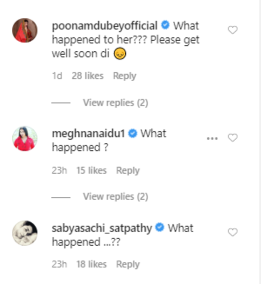Image resolution: width=261 pixels, height=284 pixels.
Task: Expand replies under meghnanaidu1's comment
Action: (115, 197)
